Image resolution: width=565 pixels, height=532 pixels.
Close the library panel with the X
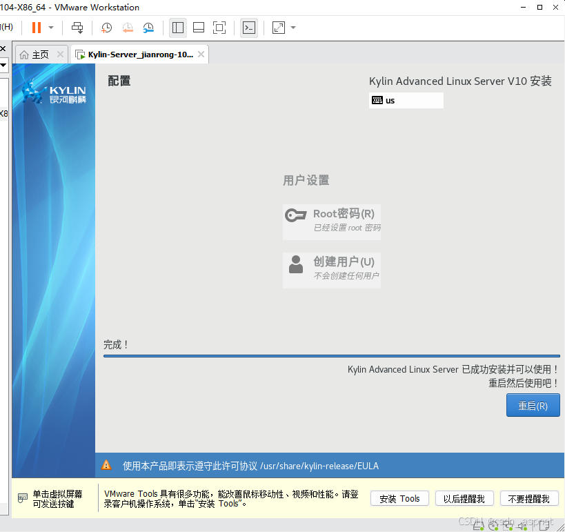click(x=3, y=49)
